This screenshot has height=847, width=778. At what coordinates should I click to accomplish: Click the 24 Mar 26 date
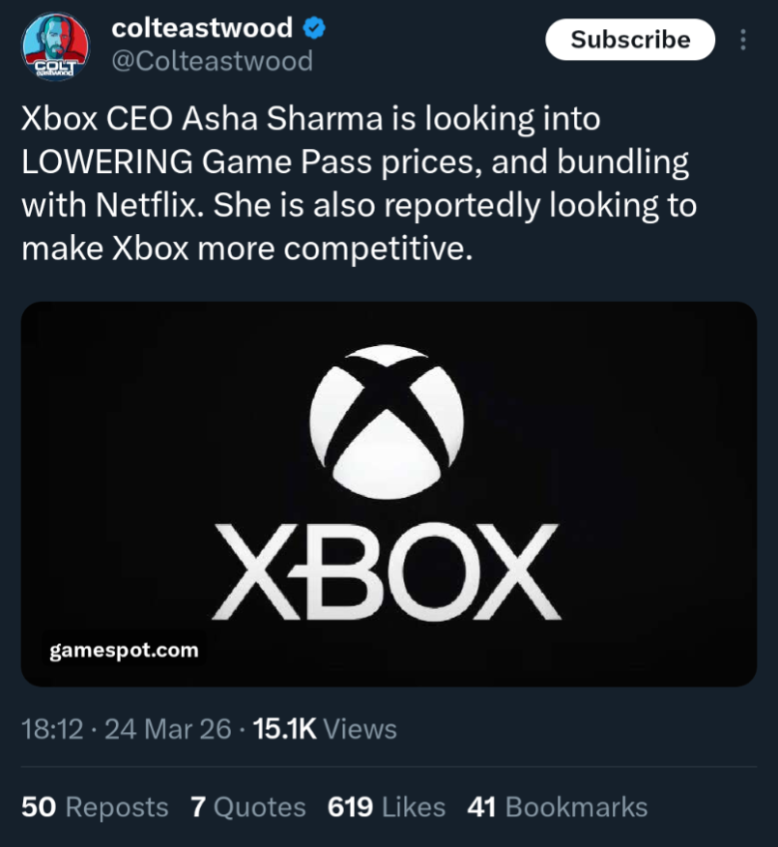click(x=167, y=728)
